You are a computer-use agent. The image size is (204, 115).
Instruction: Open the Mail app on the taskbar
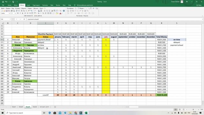click(x=60, y=113)
